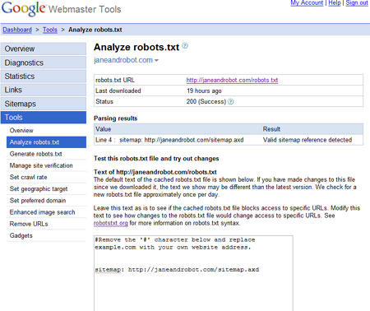
Task: Open My Account link
Action: pos(307,3)
